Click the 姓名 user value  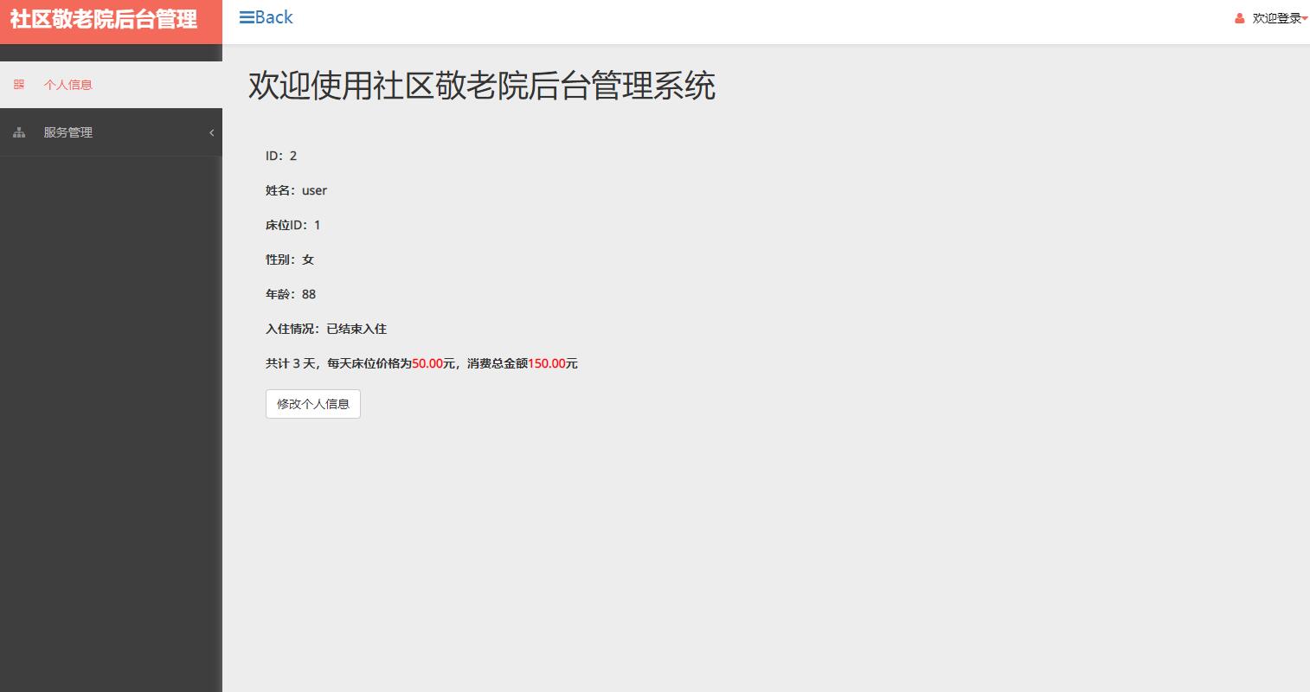(314, 189)
